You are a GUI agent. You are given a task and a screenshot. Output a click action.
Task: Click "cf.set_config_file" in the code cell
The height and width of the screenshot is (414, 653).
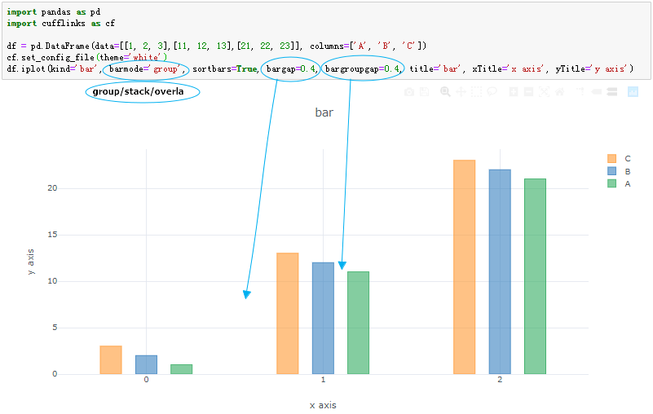(51, 57)
